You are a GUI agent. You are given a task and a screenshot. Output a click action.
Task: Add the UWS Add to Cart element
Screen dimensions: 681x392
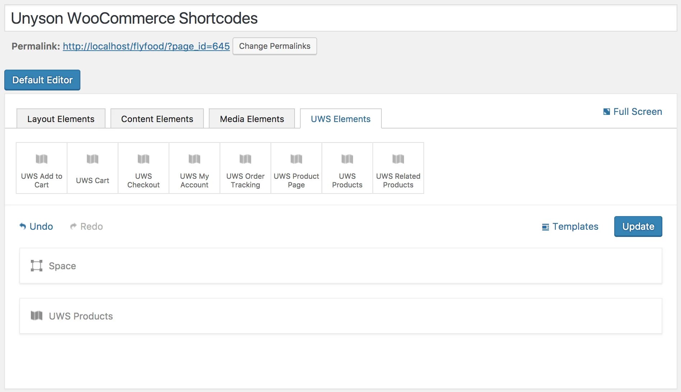pyautogui.click(x=42, y=168)
